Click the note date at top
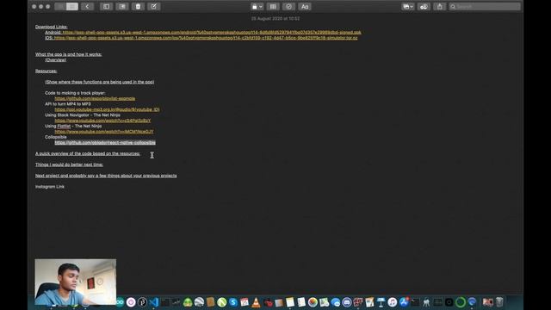 point(275,18)
